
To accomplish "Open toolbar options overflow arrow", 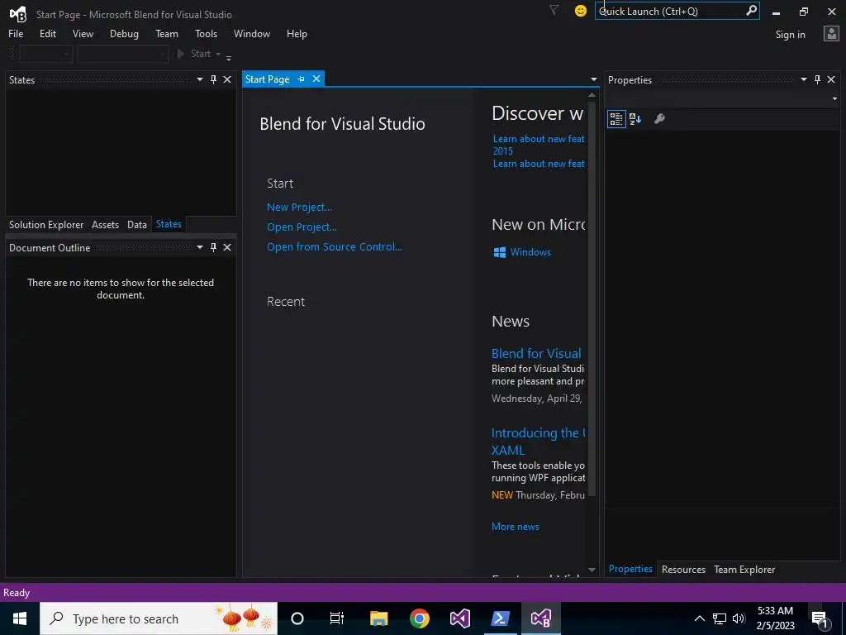I will coord(229,57).
